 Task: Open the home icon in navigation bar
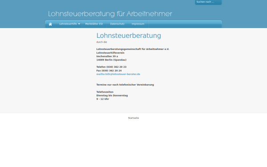[50, 24]
